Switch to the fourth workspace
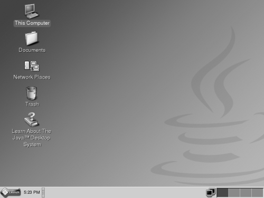 click(257, 192)
